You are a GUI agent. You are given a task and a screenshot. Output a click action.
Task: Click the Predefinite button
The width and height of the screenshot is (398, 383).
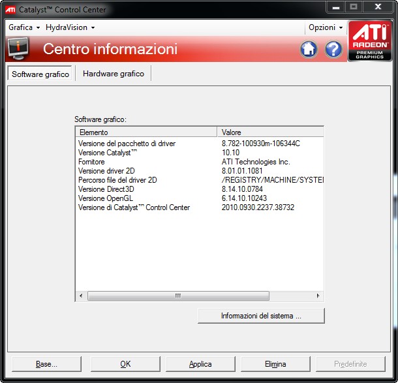[x=350, y=364]
